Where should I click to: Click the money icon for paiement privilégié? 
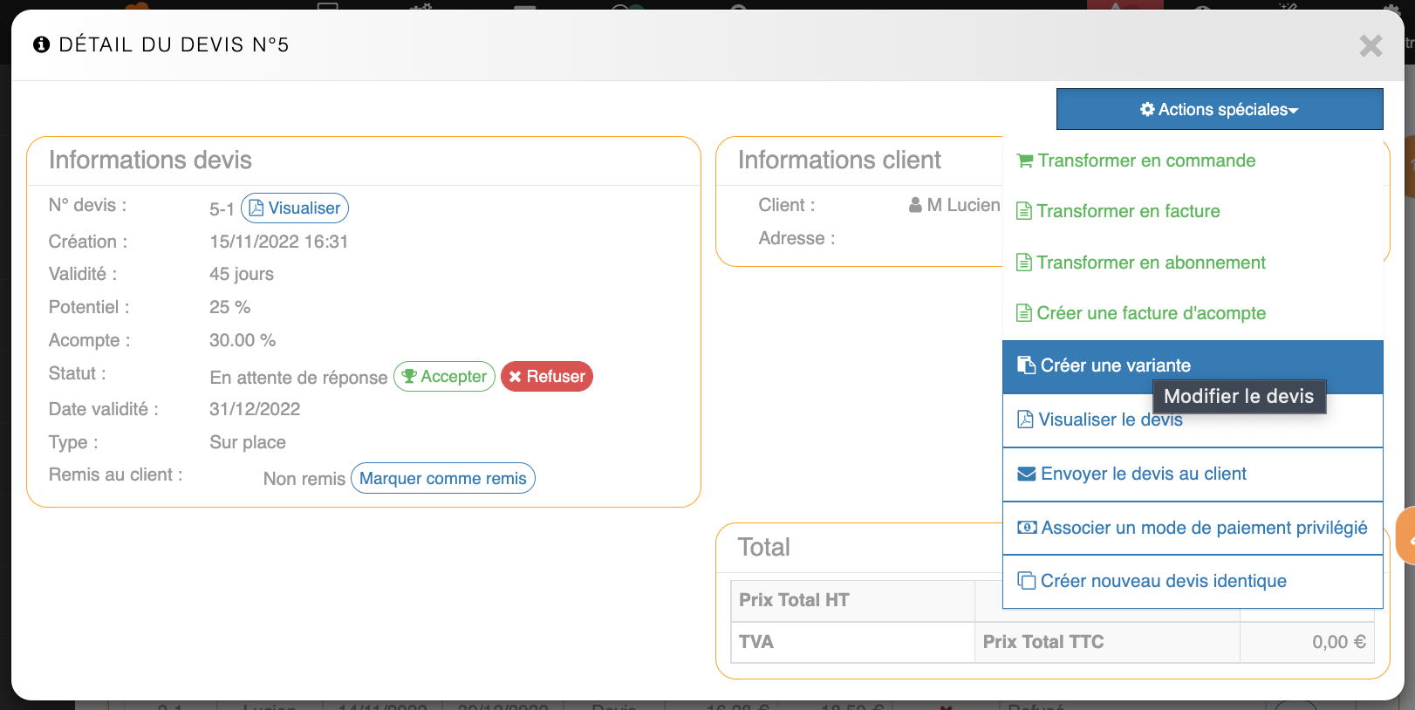(1027, 528)
